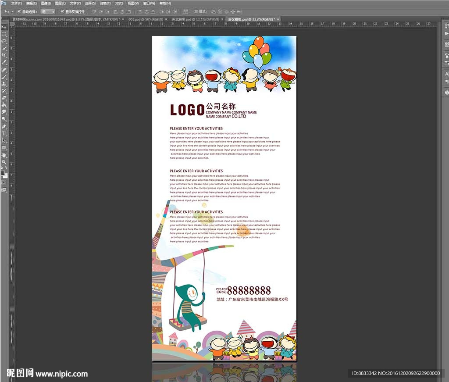The height and width of the screenshot is (382, 449).
Task: Select the Move tool in toolbox
Action: [4, 27]
